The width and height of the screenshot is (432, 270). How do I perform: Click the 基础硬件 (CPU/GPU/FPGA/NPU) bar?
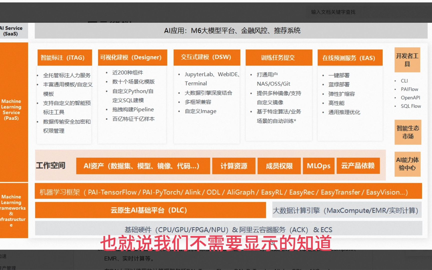[x=228, y=228]
